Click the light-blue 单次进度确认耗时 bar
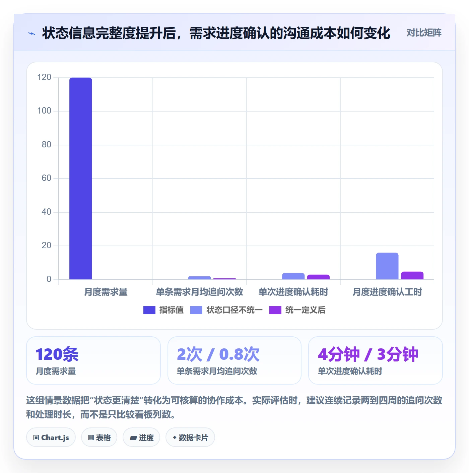The image size is (469, 473). [x=293, y=276]
